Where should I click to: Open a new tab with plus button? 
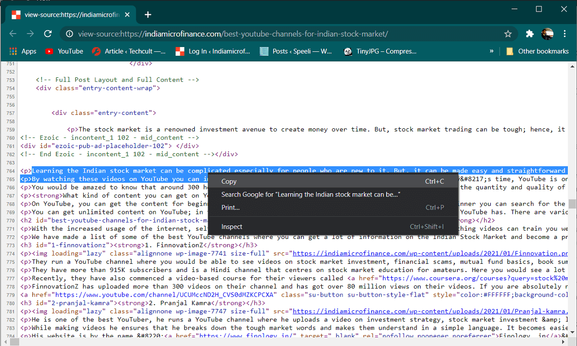tap(148, 14)
